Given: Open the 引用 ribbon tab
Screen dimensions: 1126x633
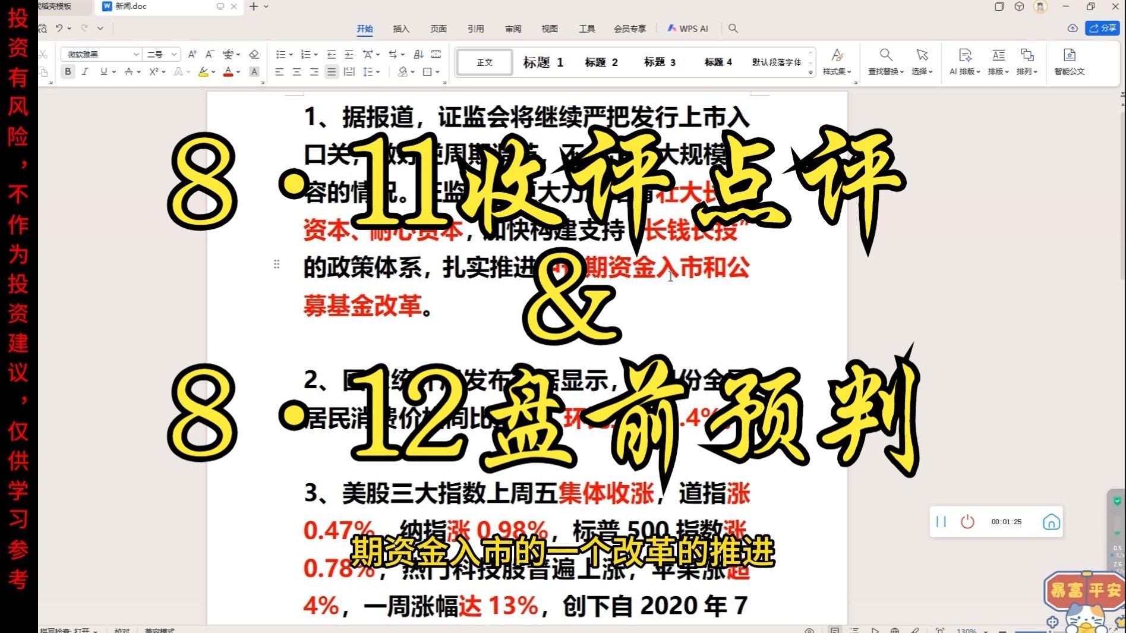Looking at the screenshot, I should click(475, 29).
